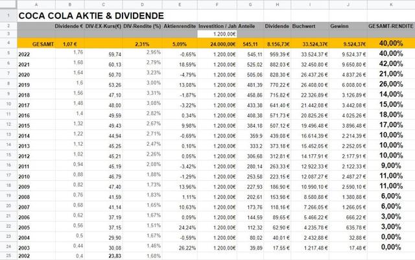Click the total investment cell 24.000,00€

[x=218, y=43]
